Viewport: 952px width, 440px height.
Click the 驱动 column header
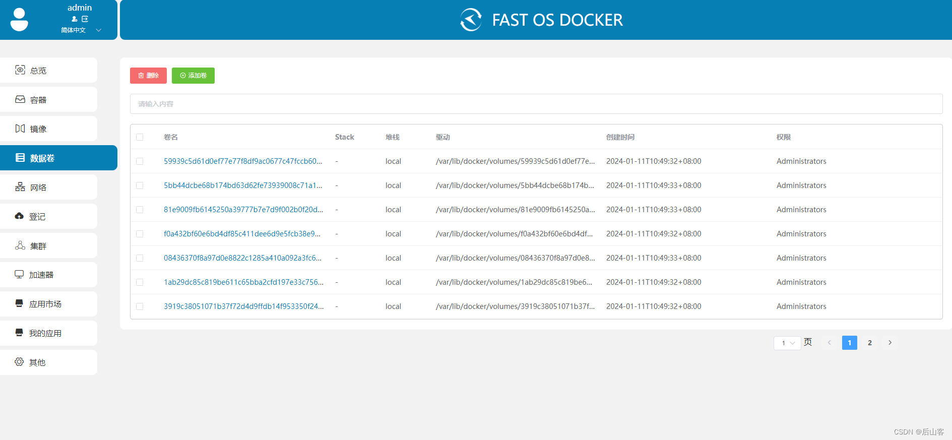(x=443, y=137)
